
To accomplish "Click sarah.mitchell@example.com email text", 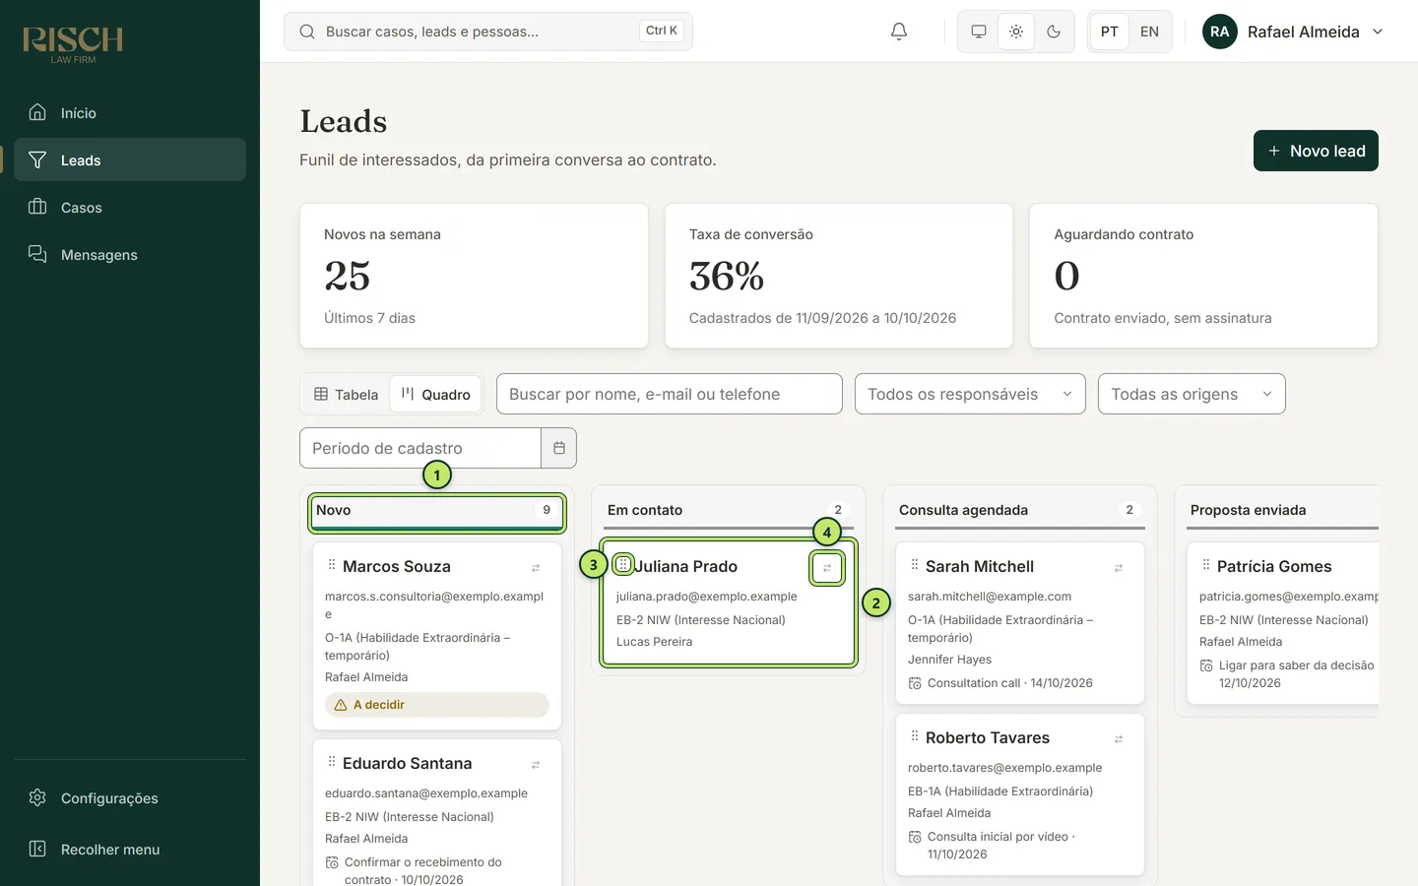I will point(990,597).
